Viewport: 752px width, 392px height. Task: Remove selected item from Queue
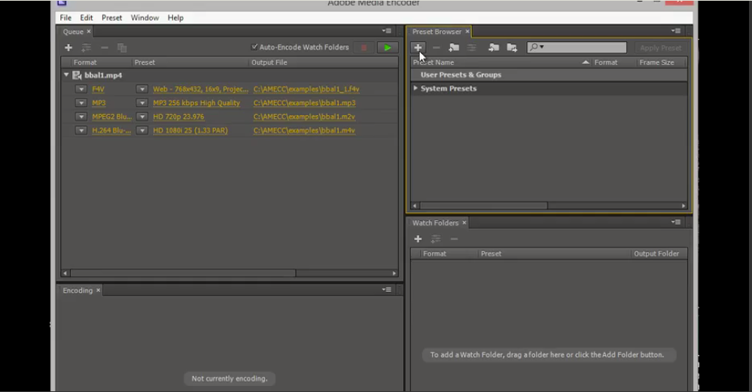coord(105,47)
